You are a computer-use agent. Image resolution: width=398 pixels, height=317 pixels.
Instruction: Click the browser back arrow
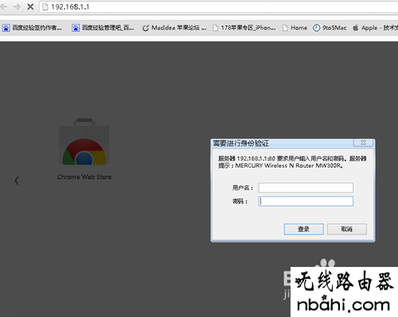[4, 6]
